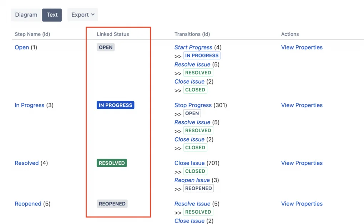Screen dimensions: 364x224
Task: Click REOPENED target badge under Reopen Issue
Action: coord(198,188)
